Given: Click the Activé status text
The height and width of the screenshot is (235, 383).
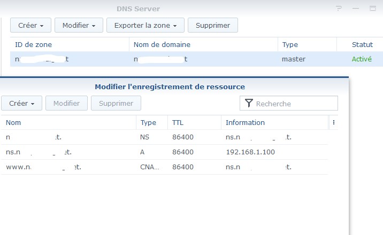Looking at the screenshot, I should click(362, 59).
